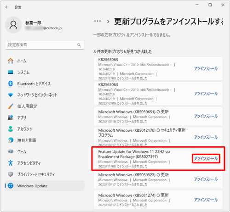Select Windows Update in sidebar
The image size is (230, 212).
pyautogui.click(x=45, y=186)
